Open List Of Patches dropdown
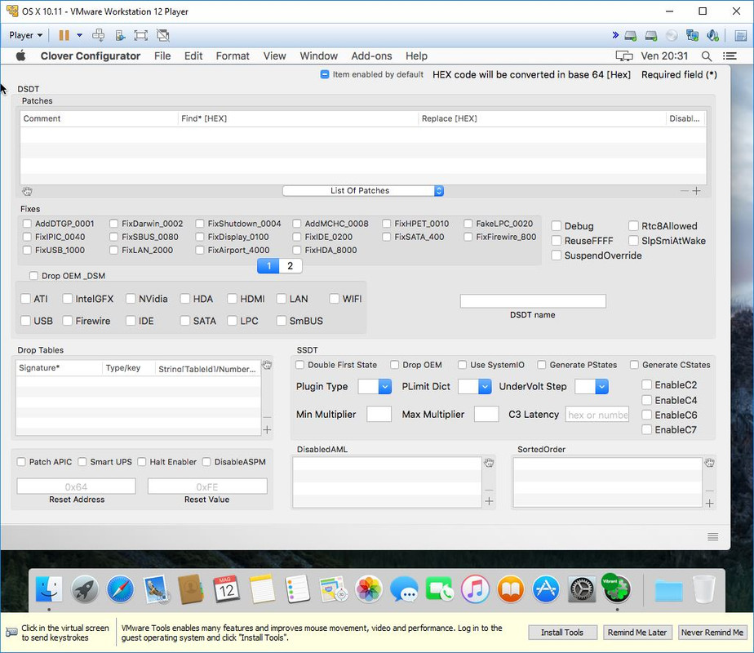 tap(363, 191)
